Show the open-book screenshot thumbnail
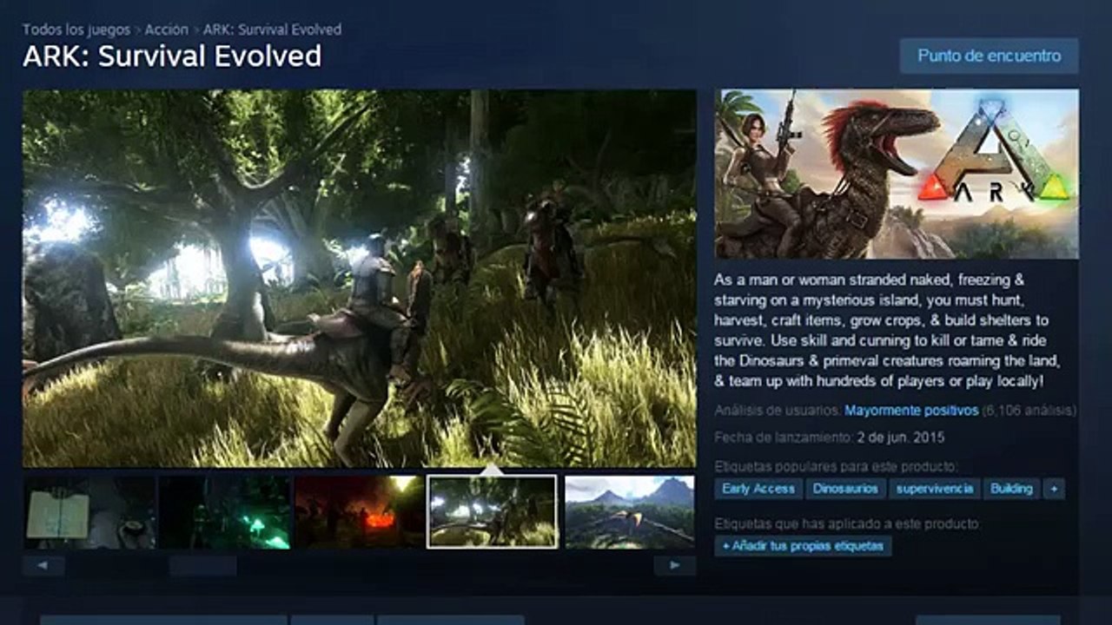 click(89, 511)
